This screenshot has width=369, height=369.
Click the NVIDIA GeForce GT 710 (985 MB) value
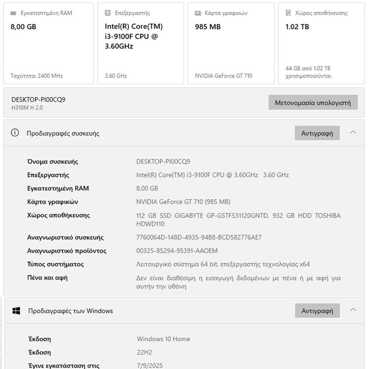pos(183,202)
